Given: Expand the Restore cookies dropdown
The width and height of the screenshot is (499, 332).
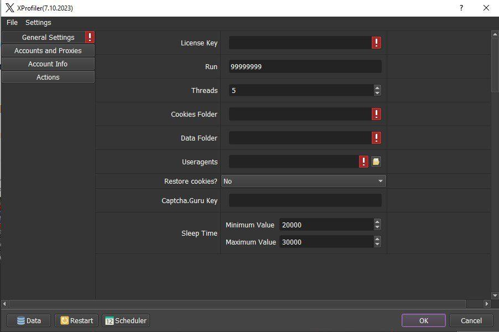Looking at the screenshot, I should pyautogui.click(x=304, y=181).
